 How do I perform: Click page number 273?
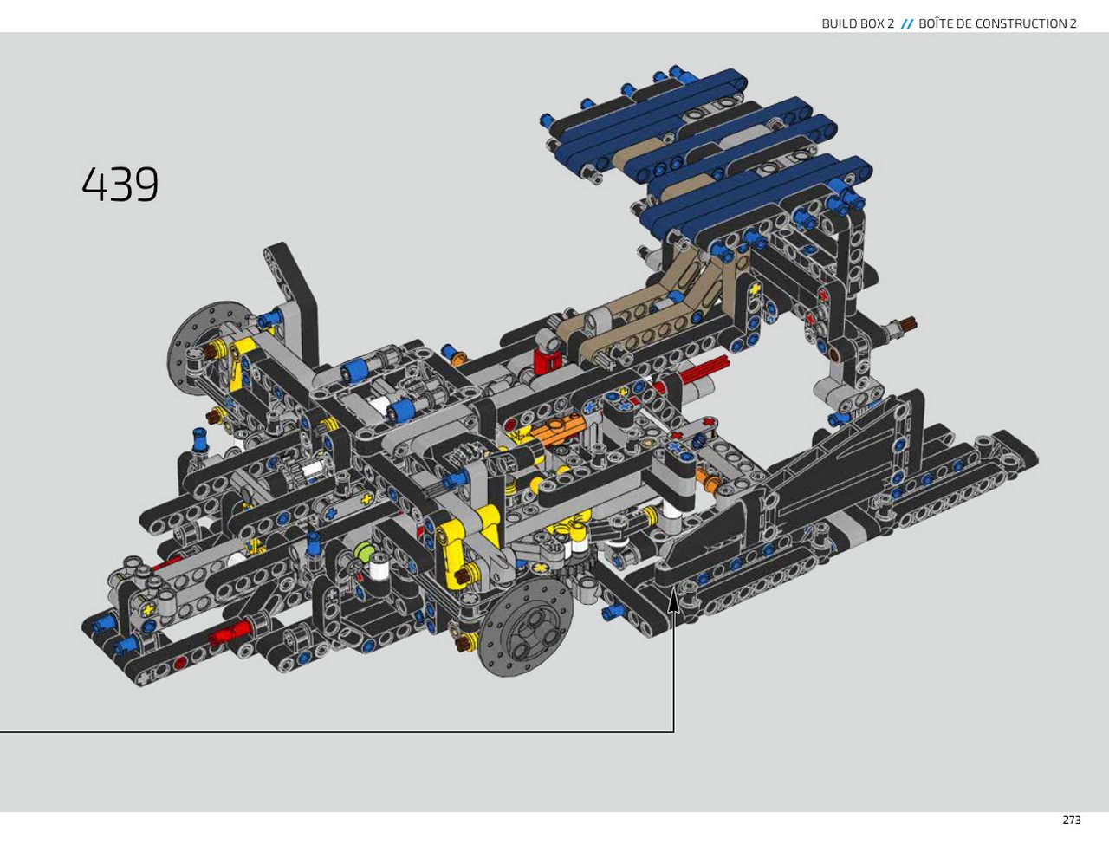[x=1072, y=820]
